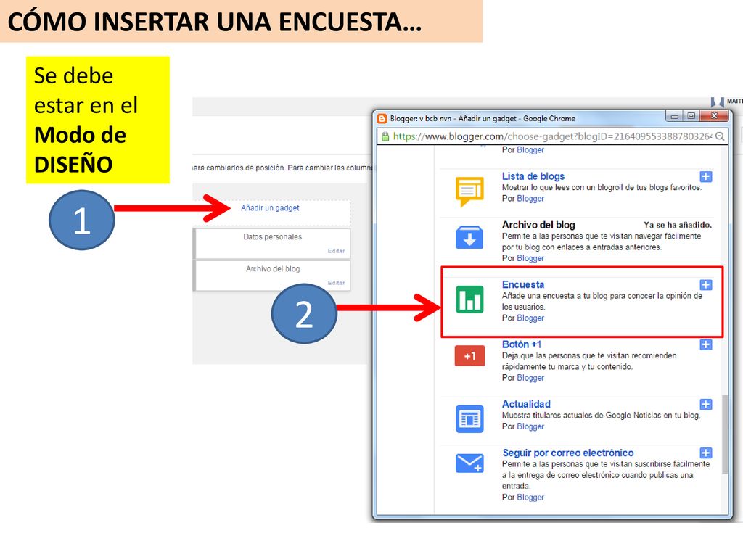Click the Actualidad description about Google Noticias
The width and height of the screenshot is (743, 557).
tap(601, 416)
